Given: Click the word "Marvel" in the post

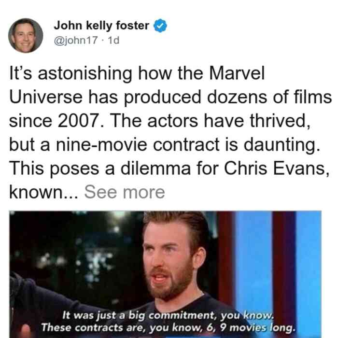Looking at the screenshot, I should [237, 73].
